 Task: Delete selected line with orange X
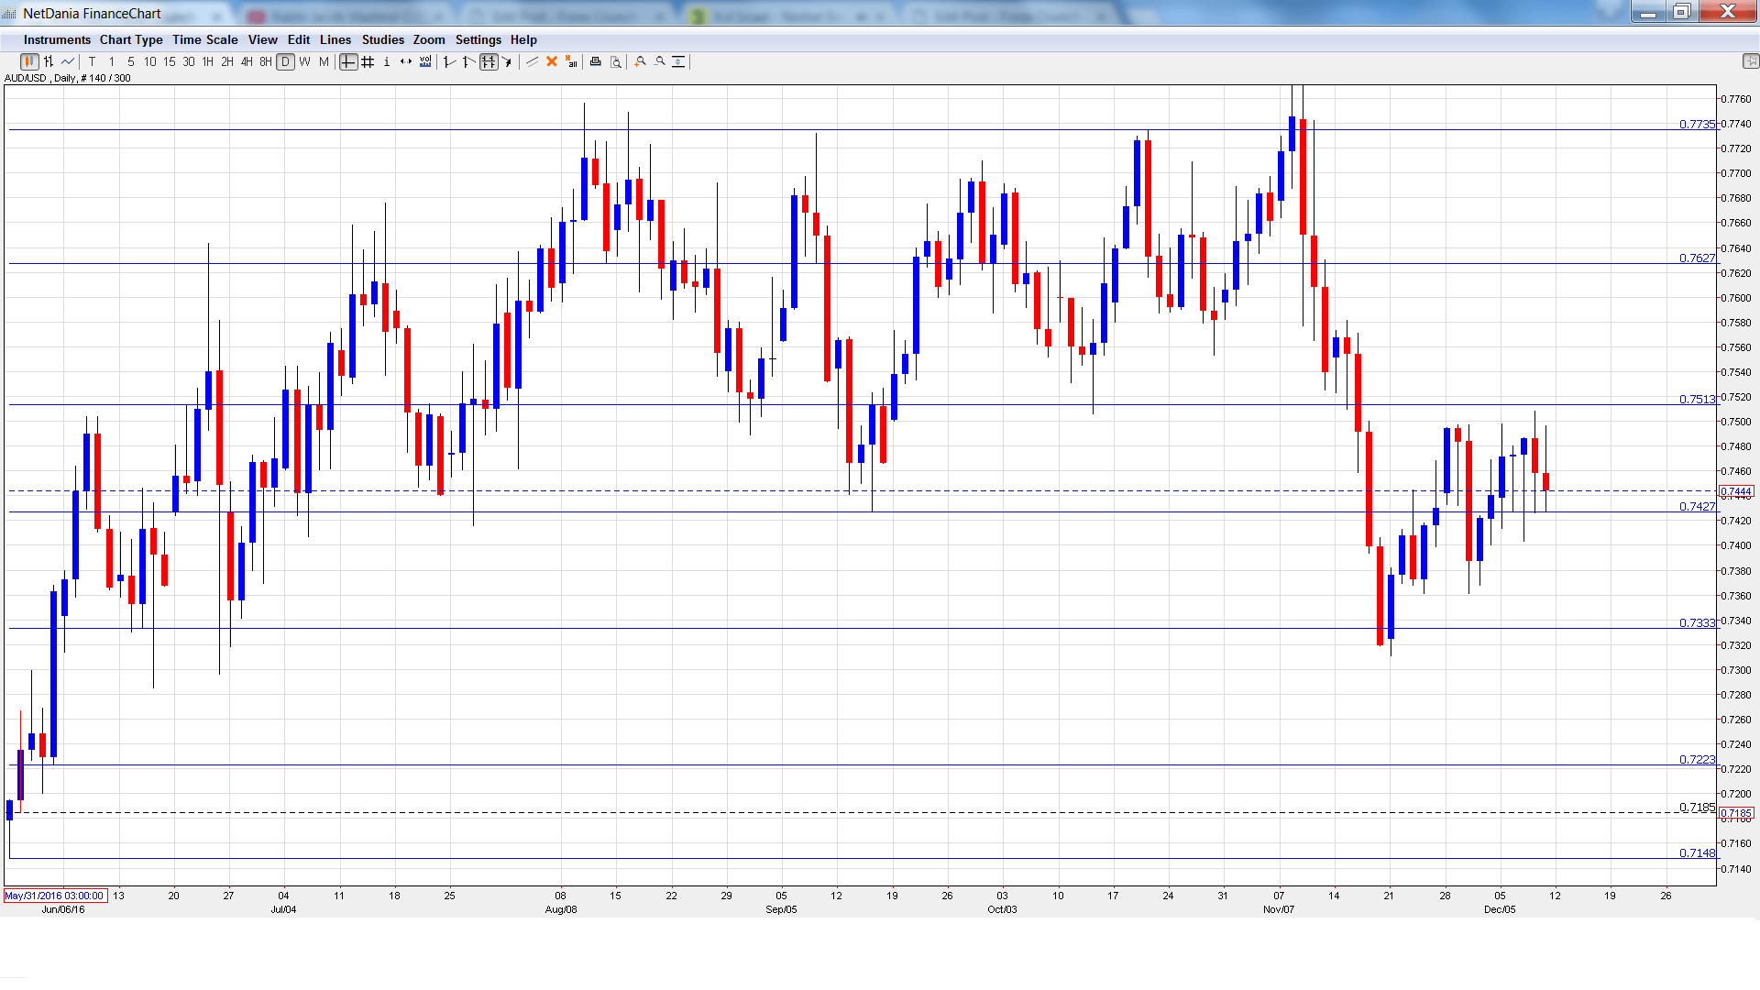click(552, 61)
